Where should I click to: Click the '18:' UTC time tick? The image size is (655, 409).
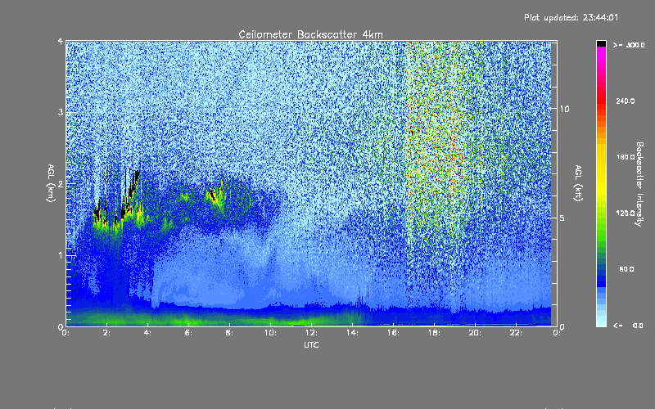(x=434, y=333)
